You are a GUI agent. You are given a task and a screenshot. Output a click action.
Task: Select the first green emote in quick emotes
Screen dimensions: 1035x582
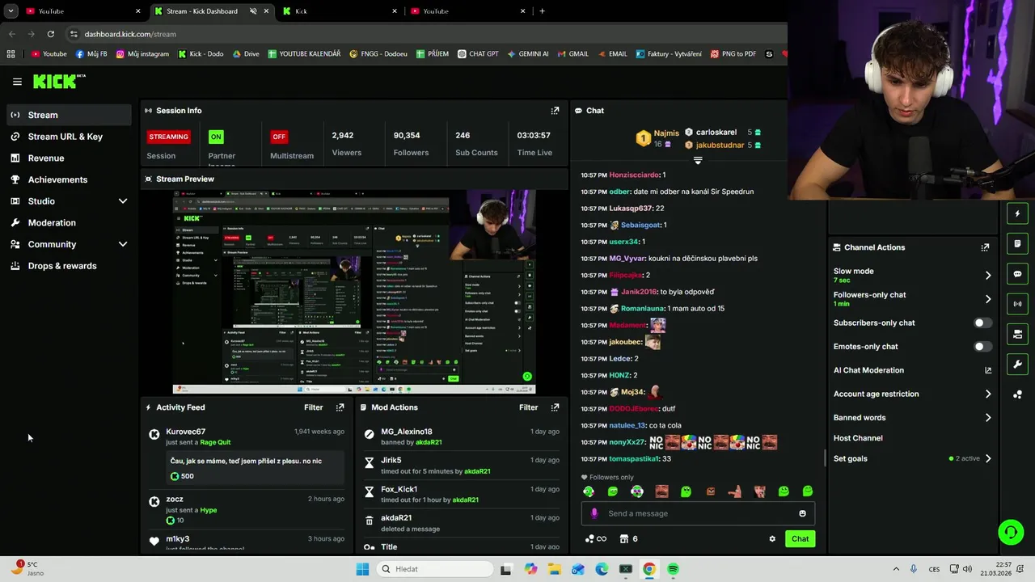point(589,491)
